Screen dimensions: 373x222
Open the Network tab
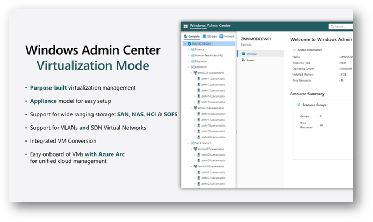[229, 36]
